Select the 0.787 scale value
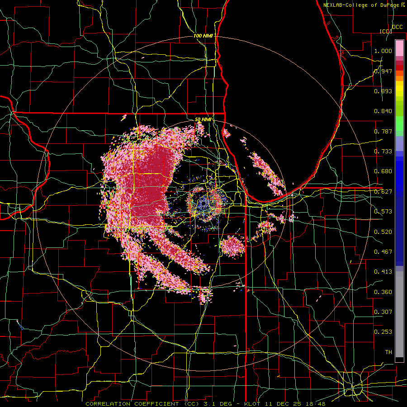Viewport: 407px width, 407px height. pos(383,131)
